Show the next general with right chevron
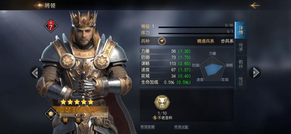The width and height of the screenshot is (291, 134). coord(255,73)
